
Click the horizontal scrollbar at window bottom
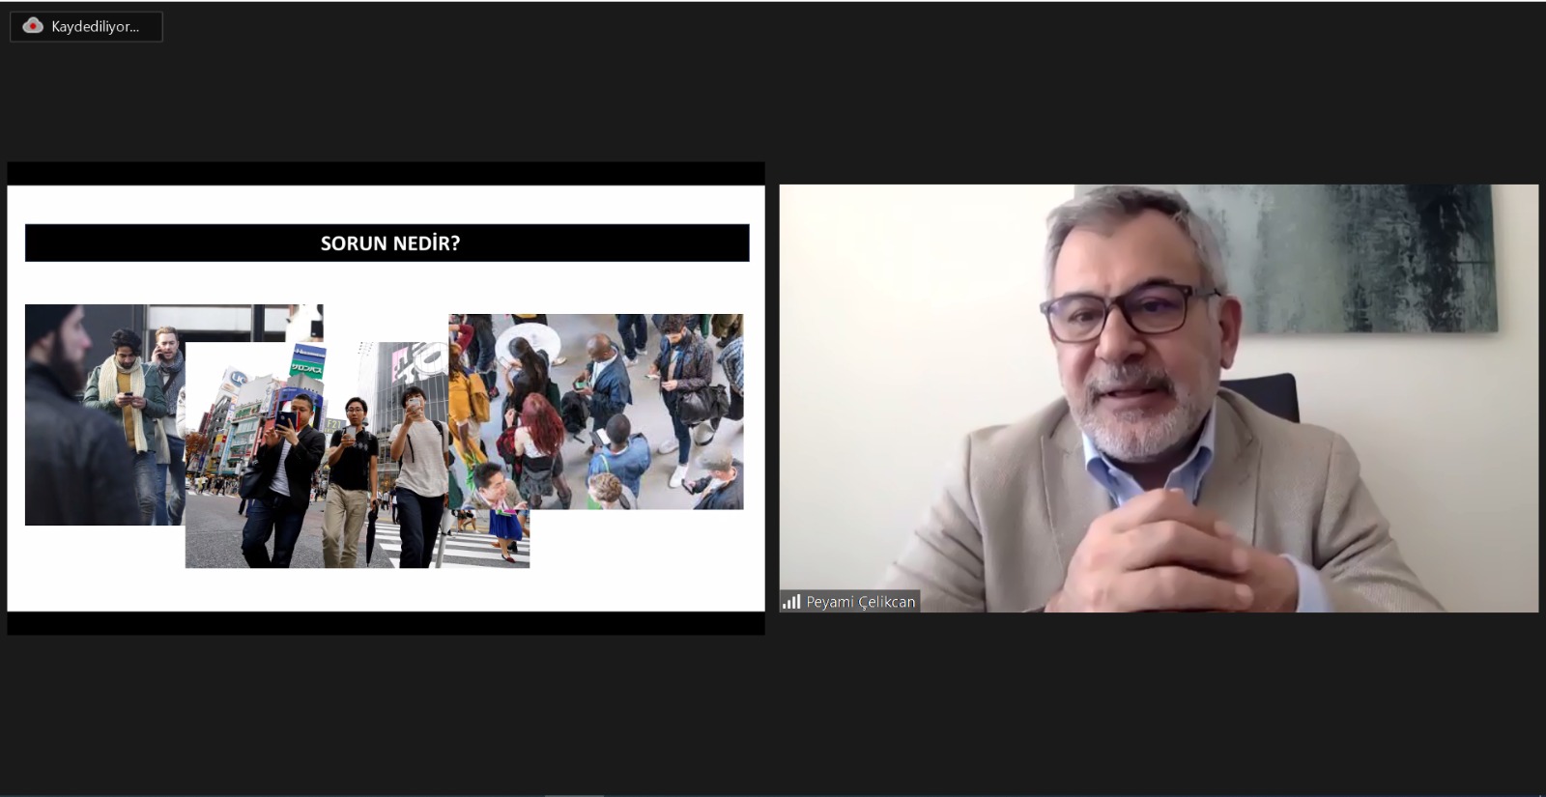pos(573,794)
